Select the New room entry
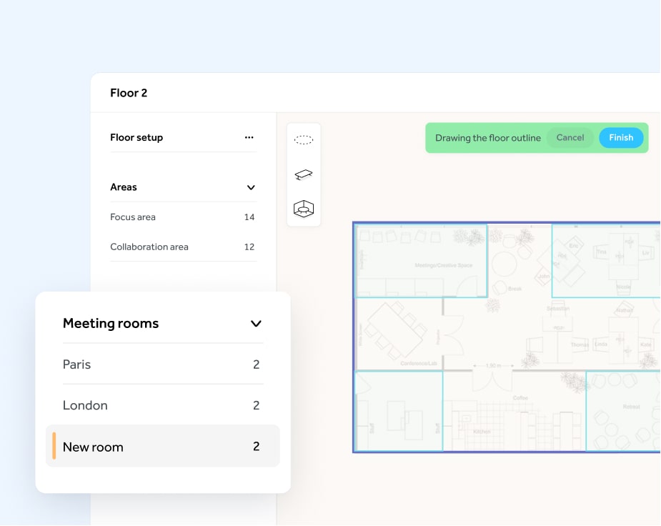The image size is (661, 526). (94, 447)
